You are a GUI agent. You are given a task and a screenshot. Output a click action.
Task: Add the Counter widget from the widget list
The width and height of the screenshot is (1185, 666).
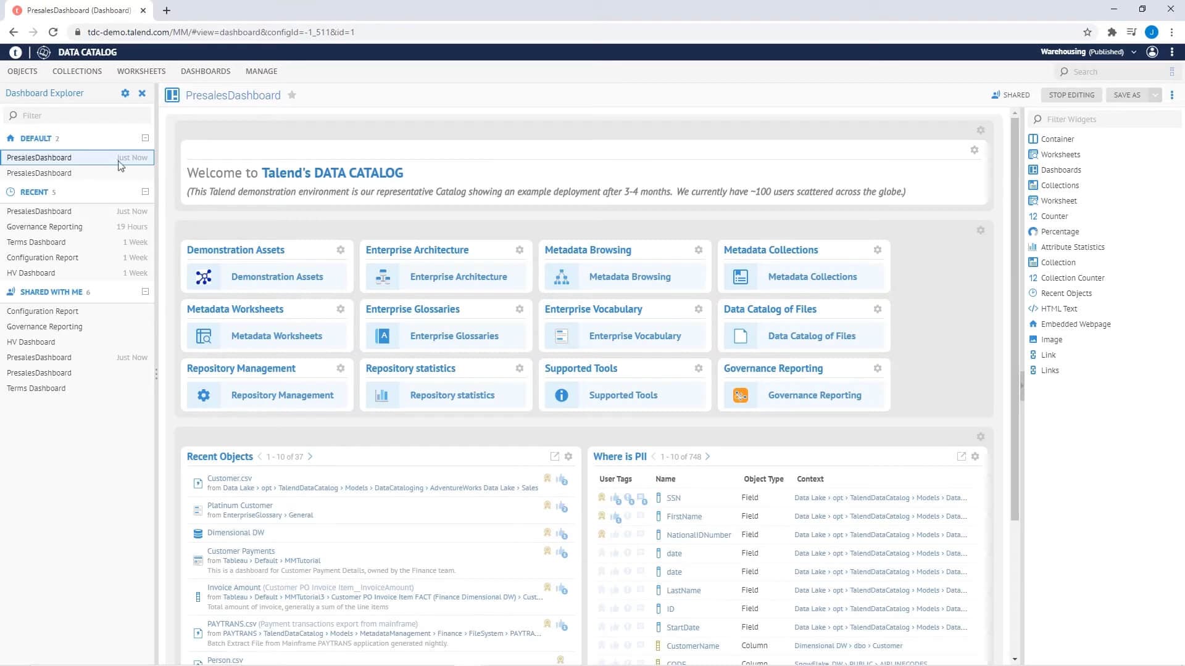(1054, 216)
